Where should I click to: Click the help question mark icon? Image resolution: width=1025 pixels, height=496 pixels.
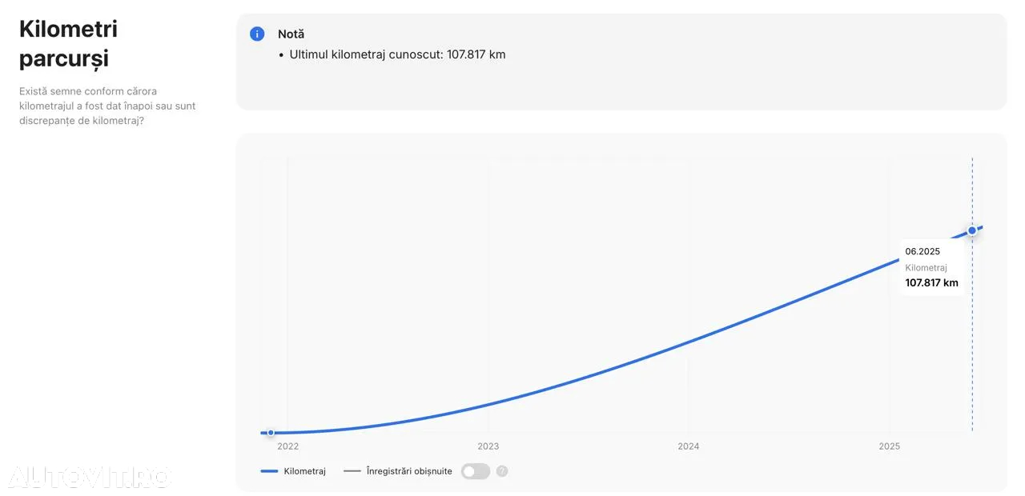[502, 471]
